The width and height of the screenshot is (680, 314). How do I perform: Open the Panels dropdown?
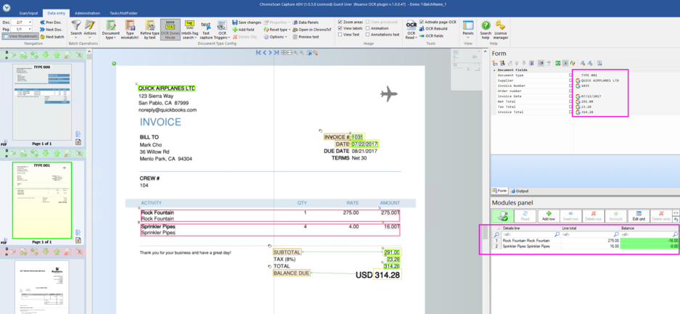[x=468, y=29]
